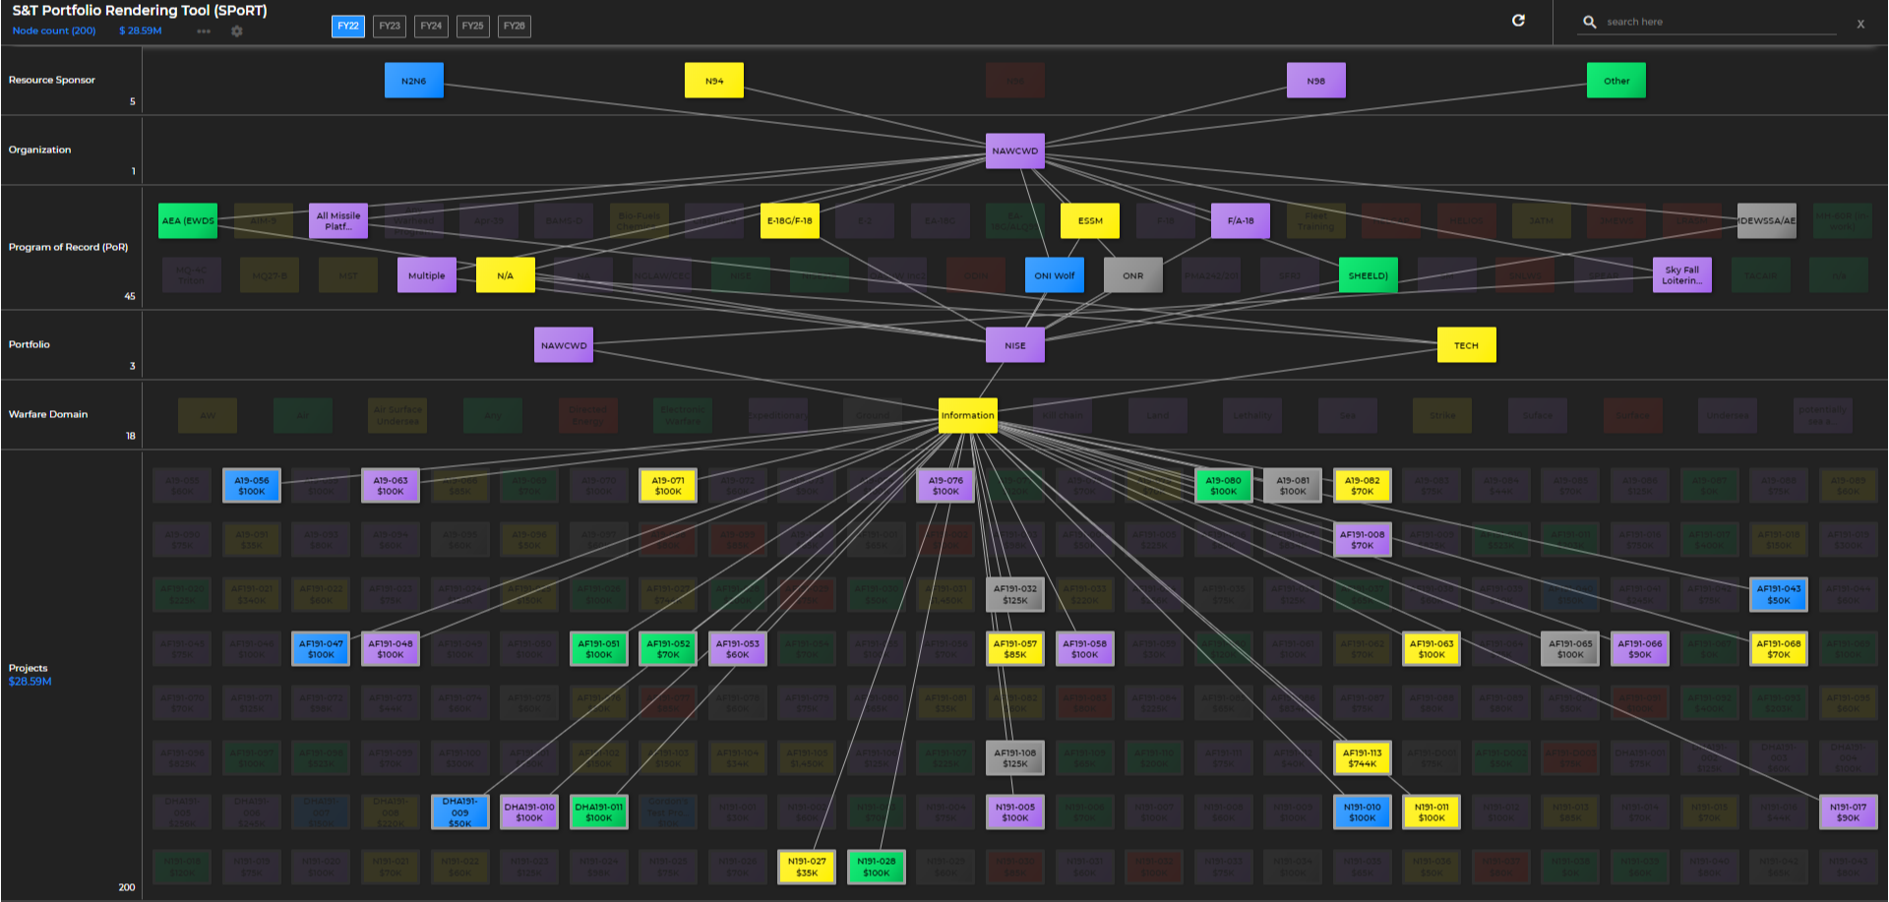Image resolution: width=1889 pixels, height=902 pixels.
Task: Select the AEA (EWDS program node
Action: [188, 220]
